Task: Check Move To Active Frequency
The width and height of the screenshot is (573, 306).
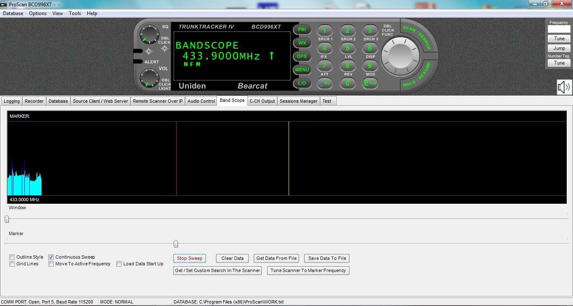Action: [x=51, y=264]
